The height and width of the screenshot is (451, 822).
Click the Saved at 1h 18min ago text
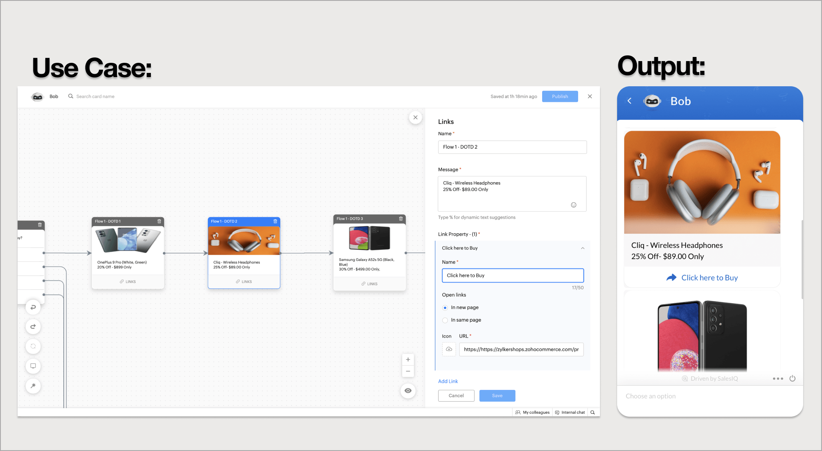pos(514,96)
